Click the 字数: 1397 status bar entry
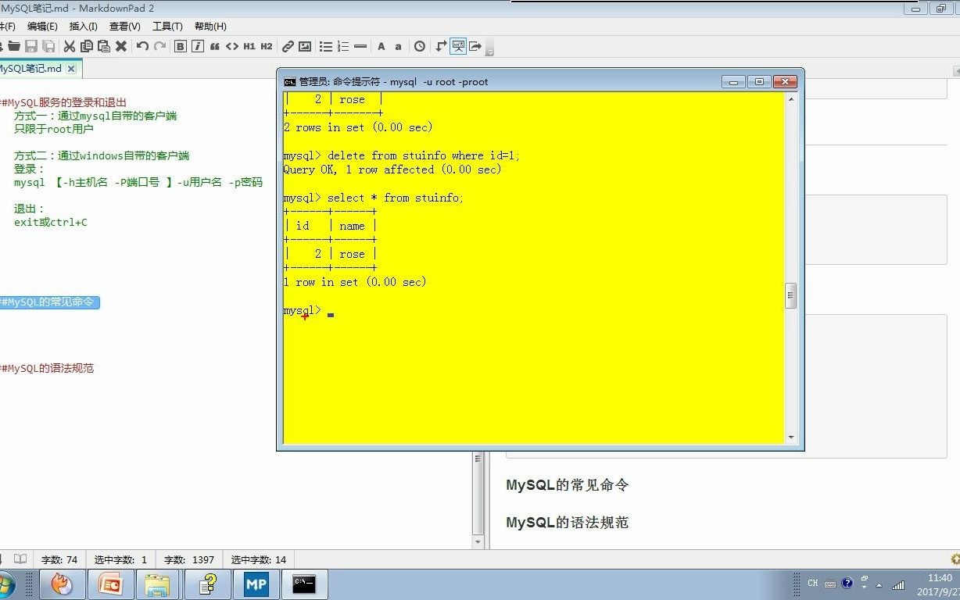Screen dimensions: 960x600 click(x=189, y=559)
